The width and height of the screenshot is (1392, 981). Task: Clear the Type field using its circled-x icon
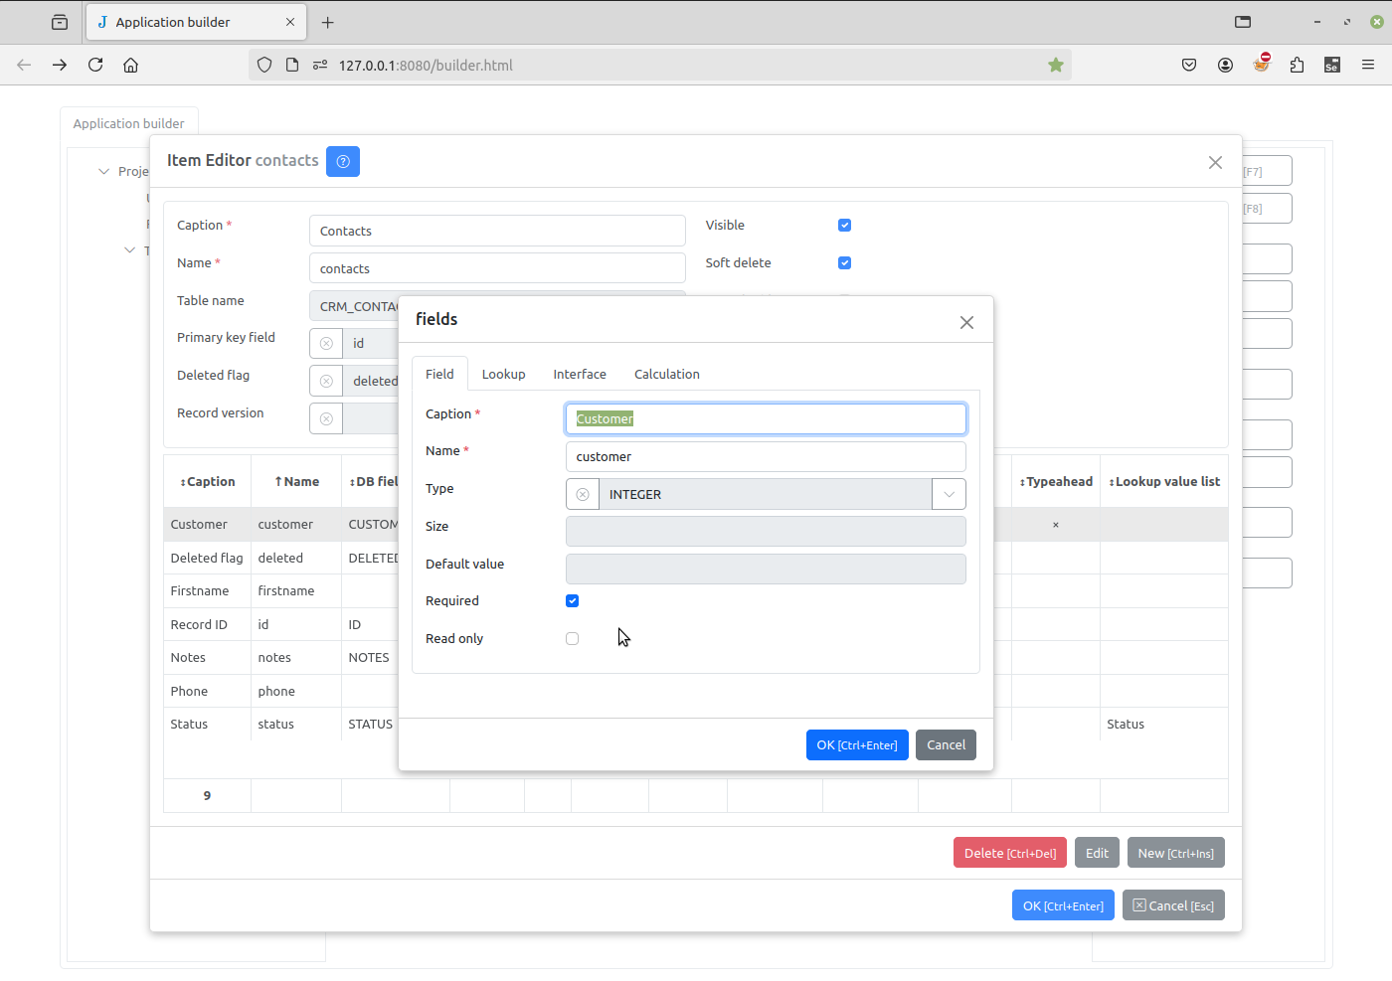pyautogui.click(x=583, y=494)
